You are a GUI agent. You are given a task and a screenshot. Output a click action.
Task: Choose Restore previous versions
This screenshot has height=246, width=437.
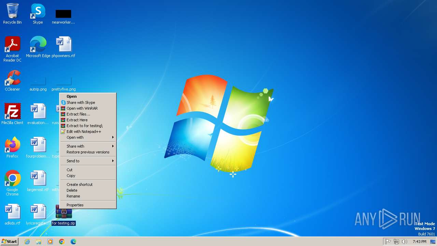point(88,152)
